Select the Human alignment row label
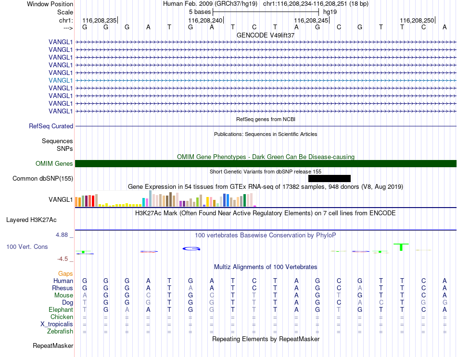 (x=63, y=281)
